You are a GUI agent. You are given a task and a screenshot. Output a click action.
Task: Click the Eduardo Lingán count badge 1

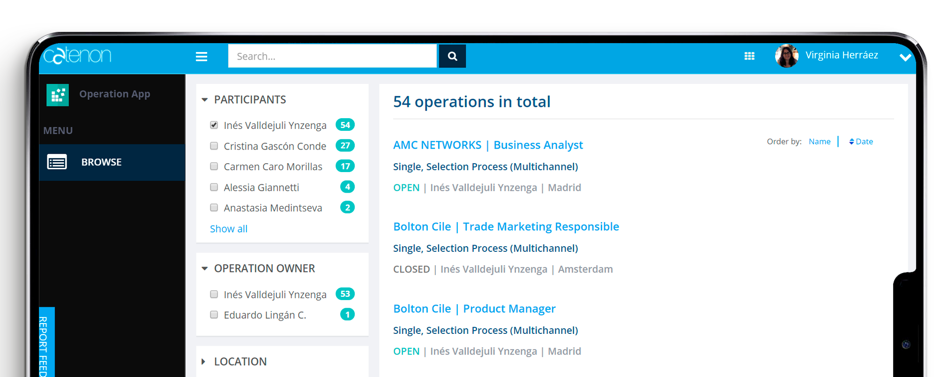tap(347, 314)
